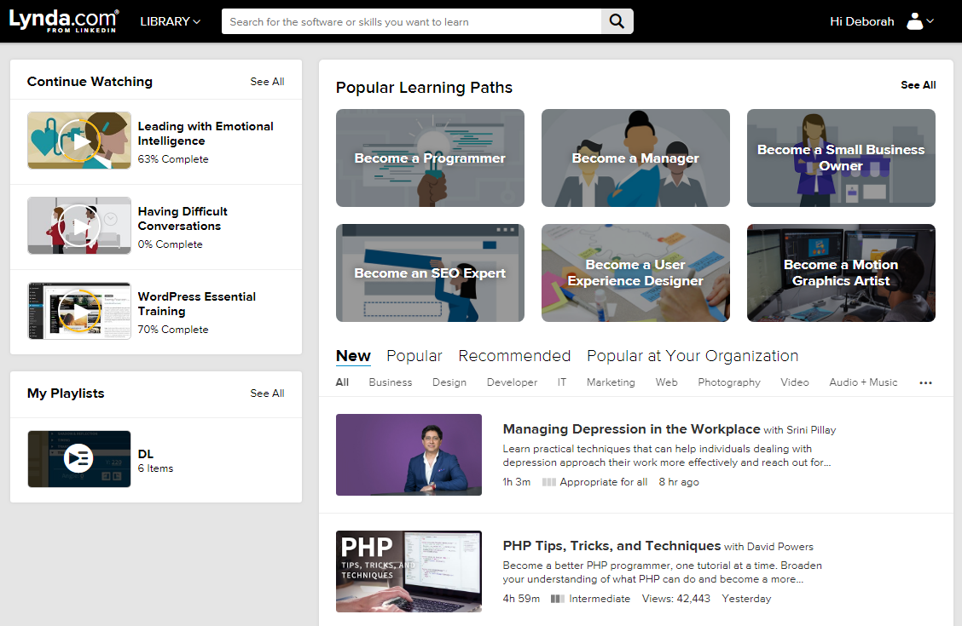Filter courses by Web
This screenshot has width=962, height=626.
(x=666, y=382)
